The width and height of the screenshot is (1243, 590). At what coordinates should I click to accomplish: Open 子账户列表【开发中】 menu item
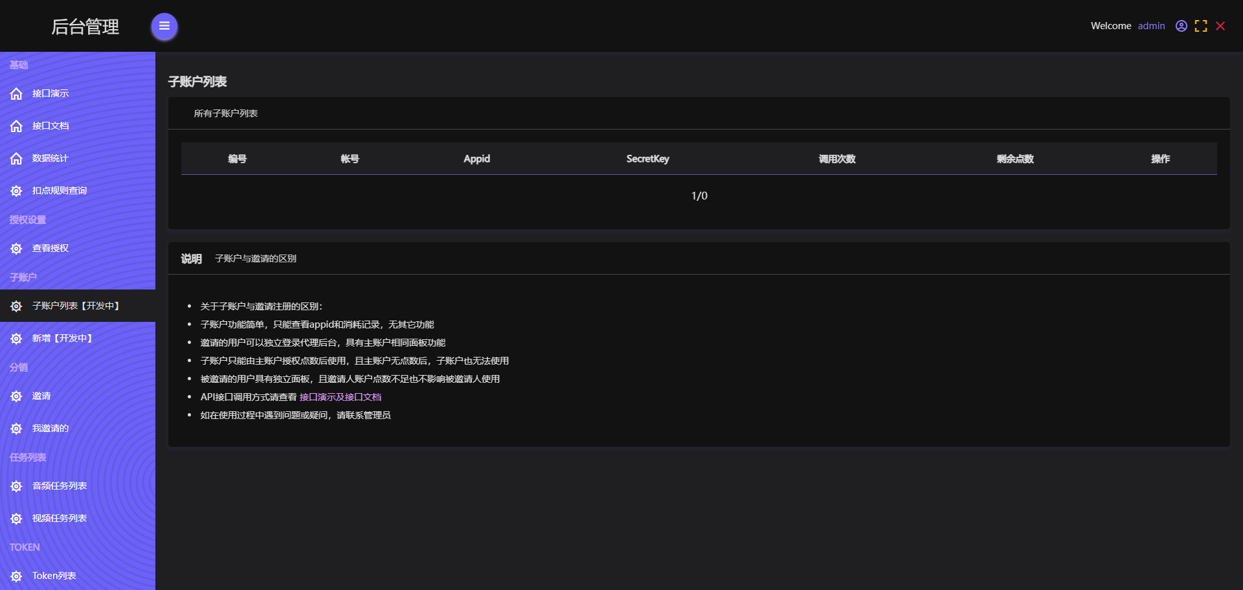(76, 306)
